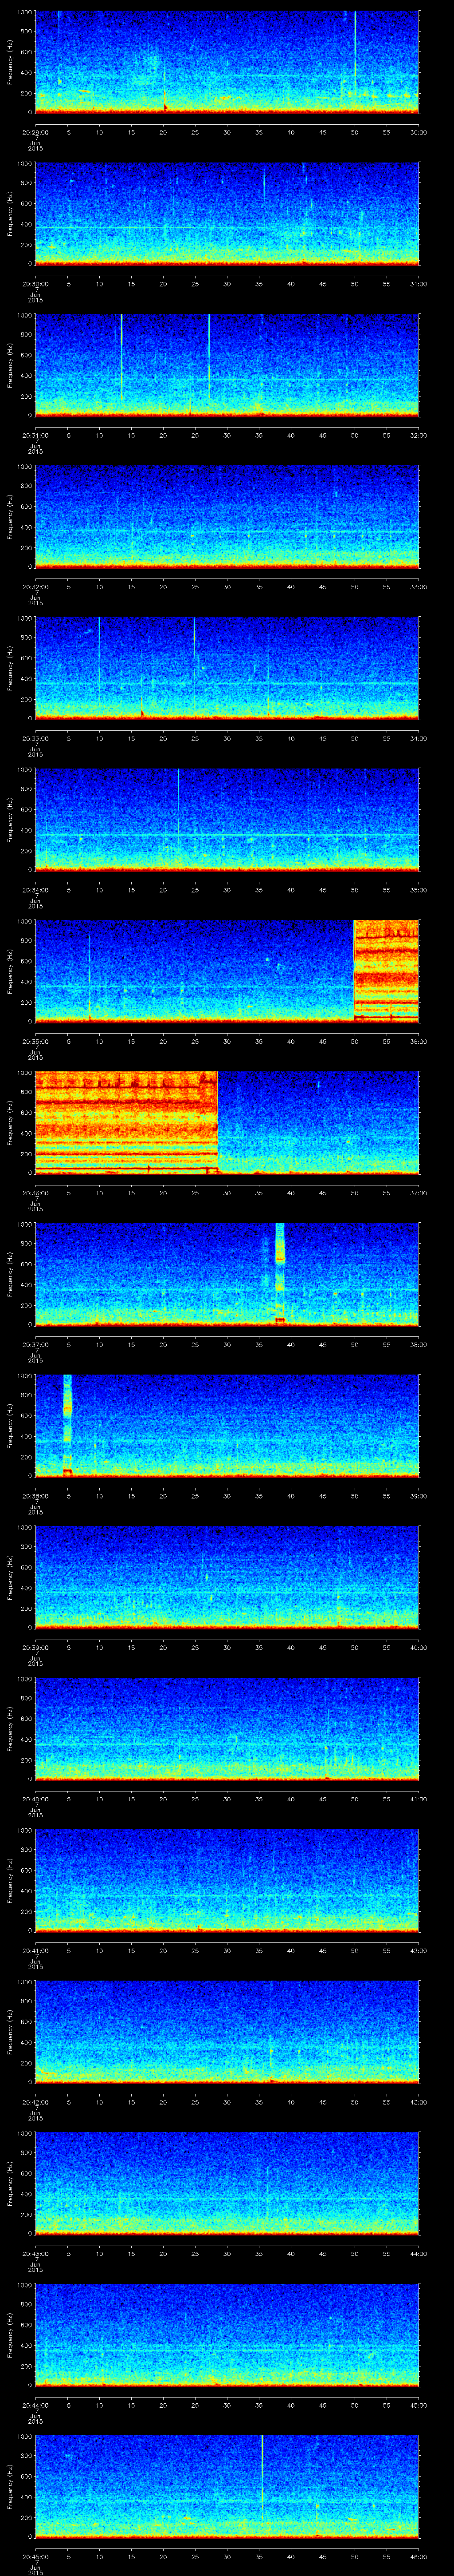Viewport: 454px width, 2576px height.
Task: Click the spectrogram of the 20:32:00 panel
Action: [227, 516]
